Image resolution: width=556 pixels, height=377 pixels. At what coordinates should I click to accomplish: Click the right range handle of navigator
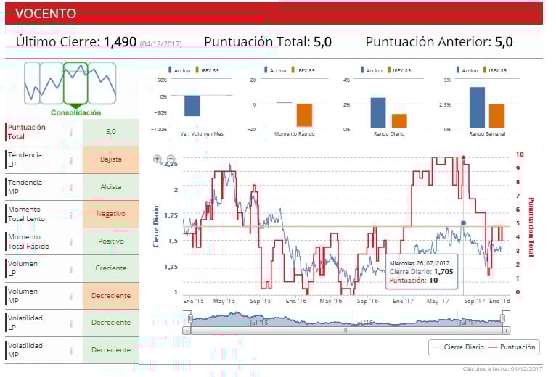coord(502,318)
